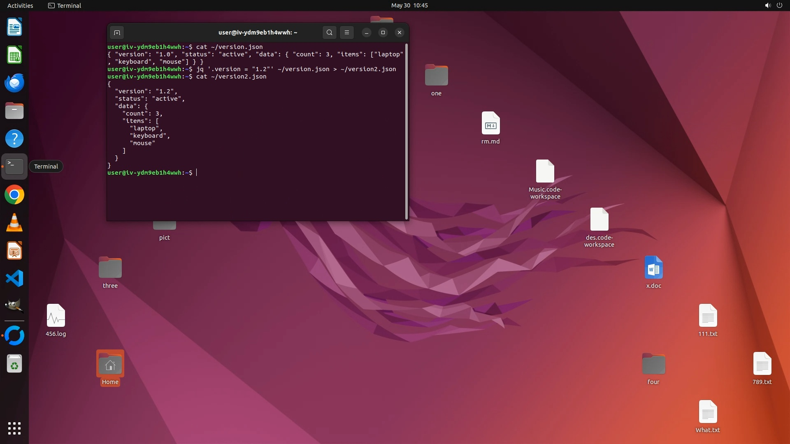Launch LibreOffice Calc from the dock
This screenshot has height=444, width=790.
pos(14,55)
